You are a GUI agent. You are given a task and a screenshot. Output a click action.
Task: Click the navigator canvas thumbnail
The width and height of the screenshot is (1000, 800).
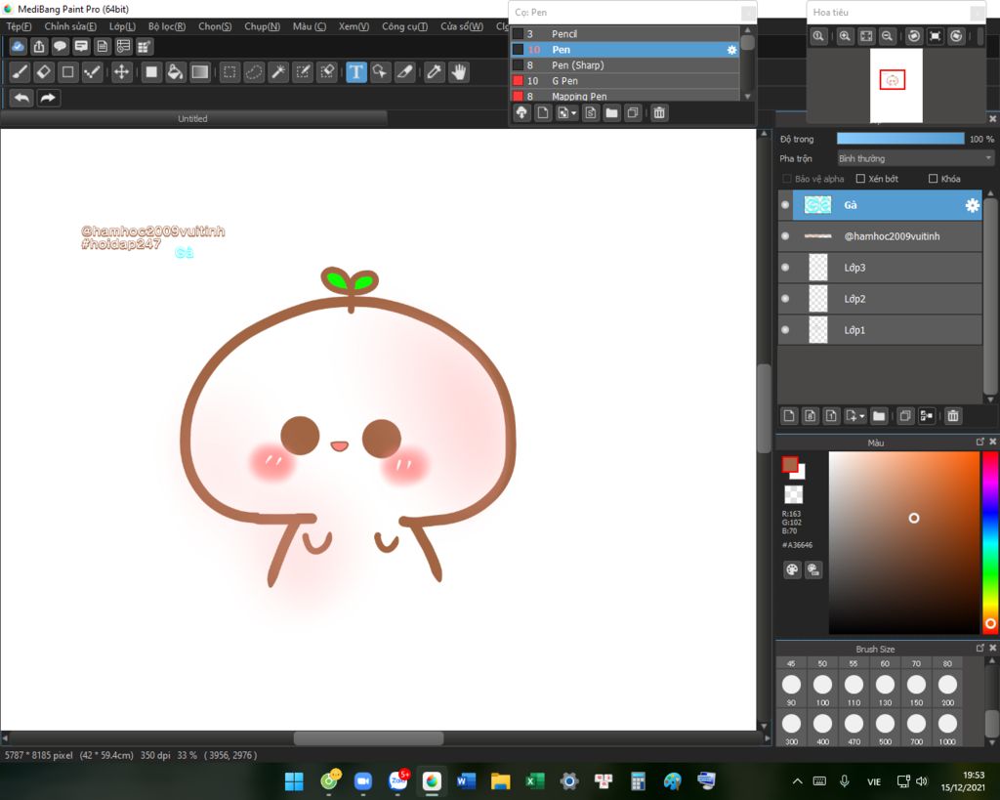(x=896, y=86)
